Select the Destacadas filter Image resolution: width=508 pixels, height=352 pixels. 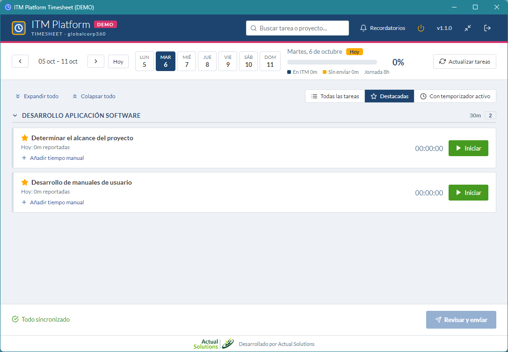(390, 96)
